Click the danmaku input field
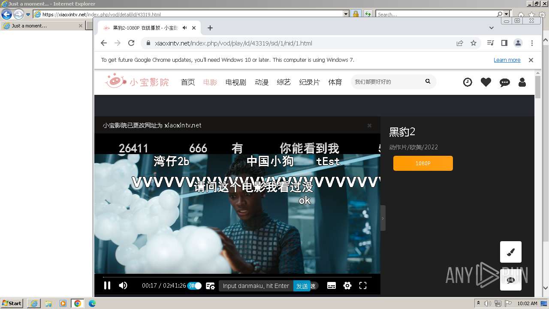The width and height of the screenshot is (549, 309). click(256, 286)
